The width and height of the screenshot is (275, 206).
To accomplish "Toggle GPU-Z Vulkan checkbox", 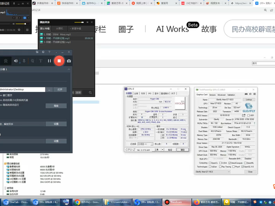I will click(x=210, y=167).
